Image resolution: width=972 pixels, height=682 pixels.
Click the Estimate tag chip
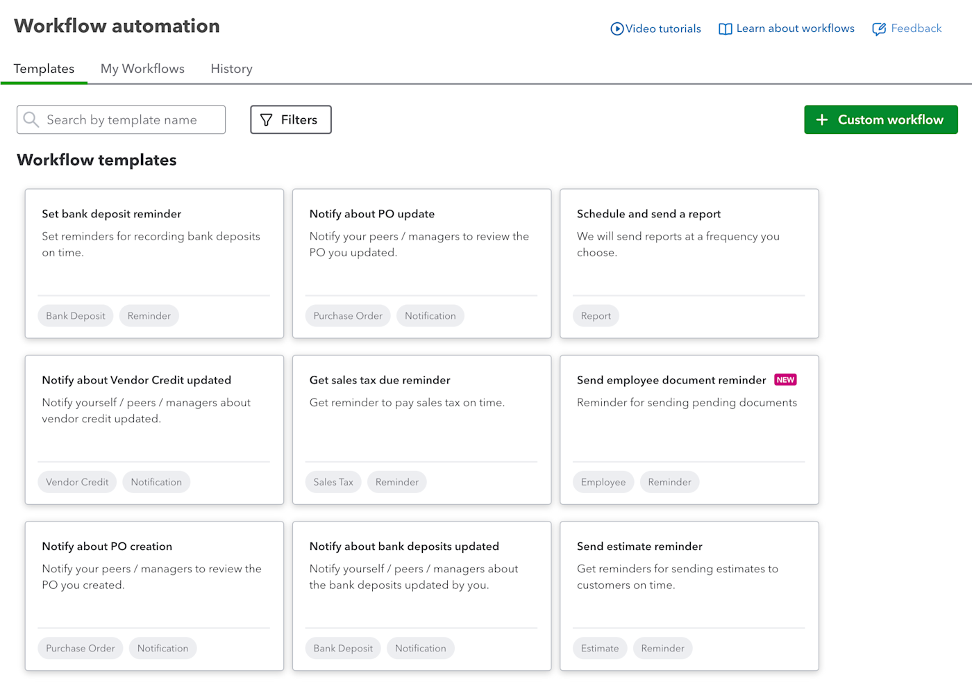(x=600, y=648)
